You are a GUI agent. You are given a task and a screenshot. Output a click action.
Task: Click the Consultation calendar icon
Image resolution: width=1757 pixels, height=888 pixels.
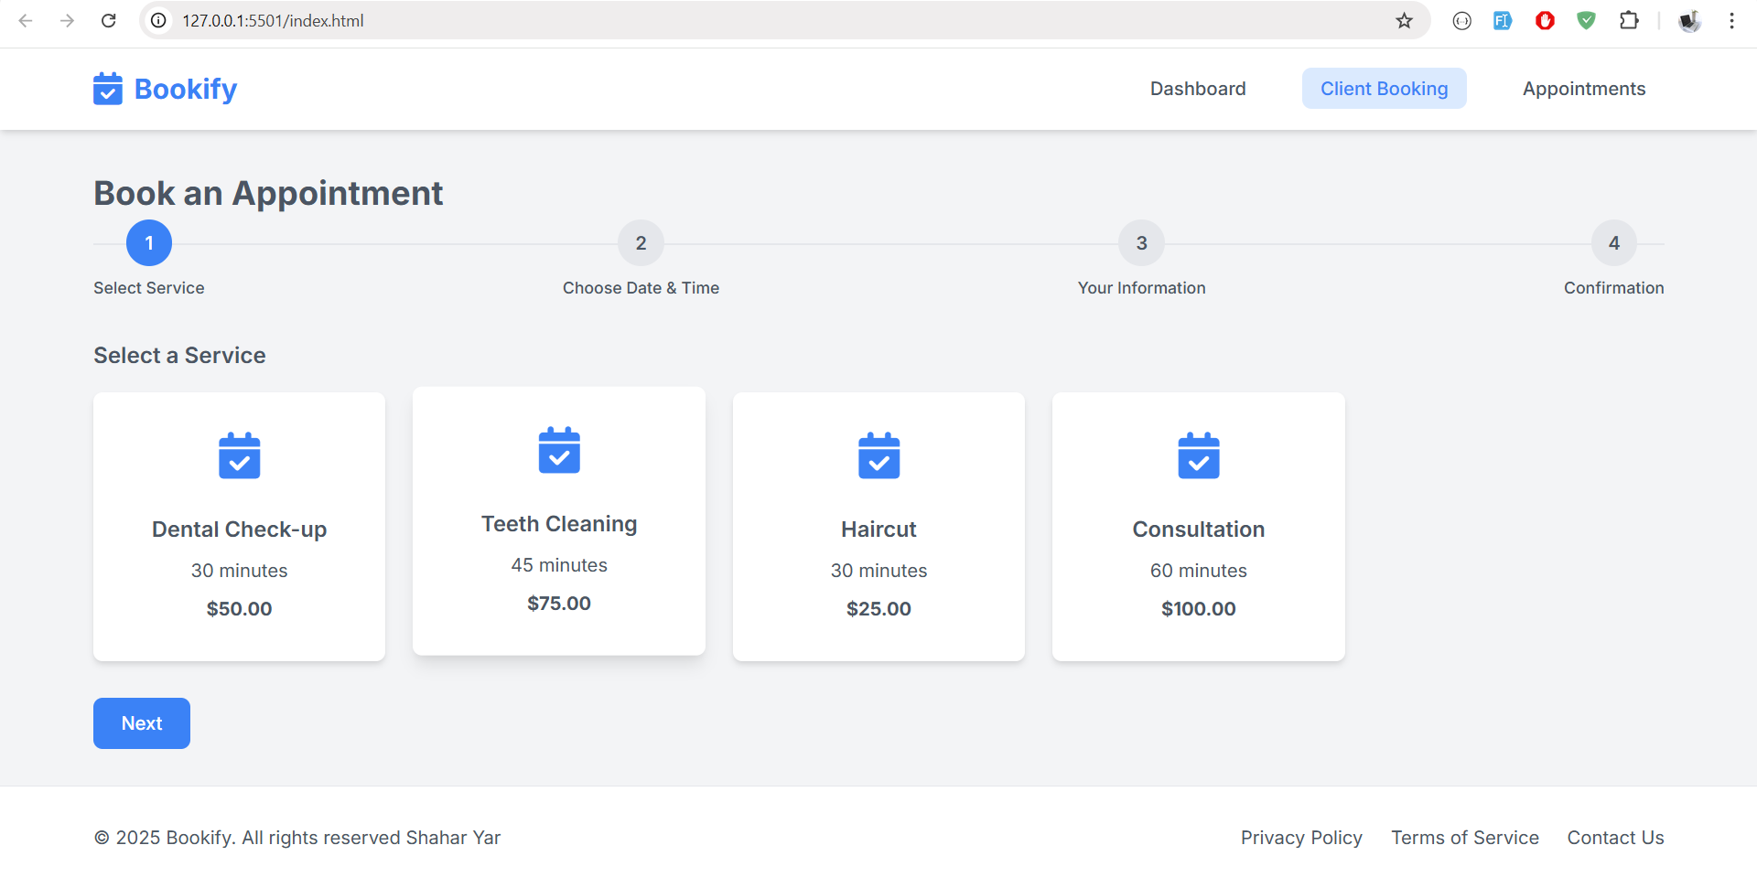coord(1198,455)
